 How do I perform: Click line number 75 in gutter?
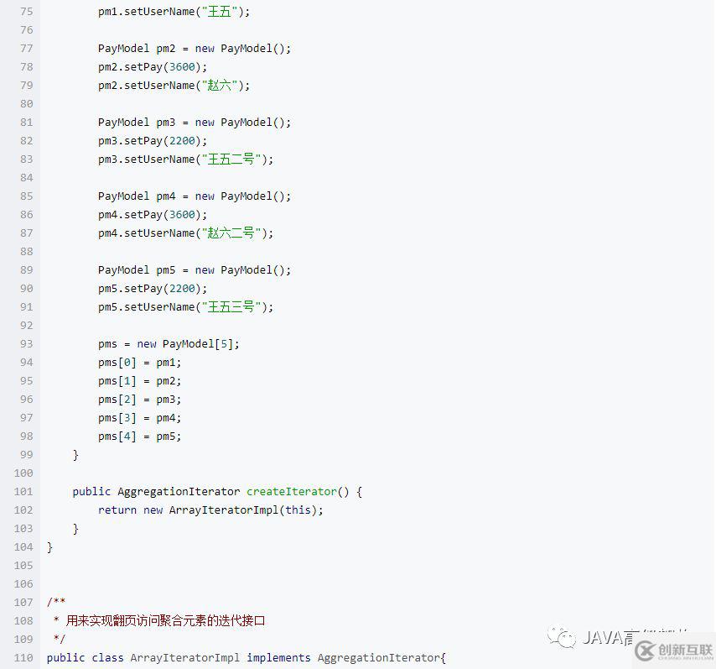coord(27,12)
